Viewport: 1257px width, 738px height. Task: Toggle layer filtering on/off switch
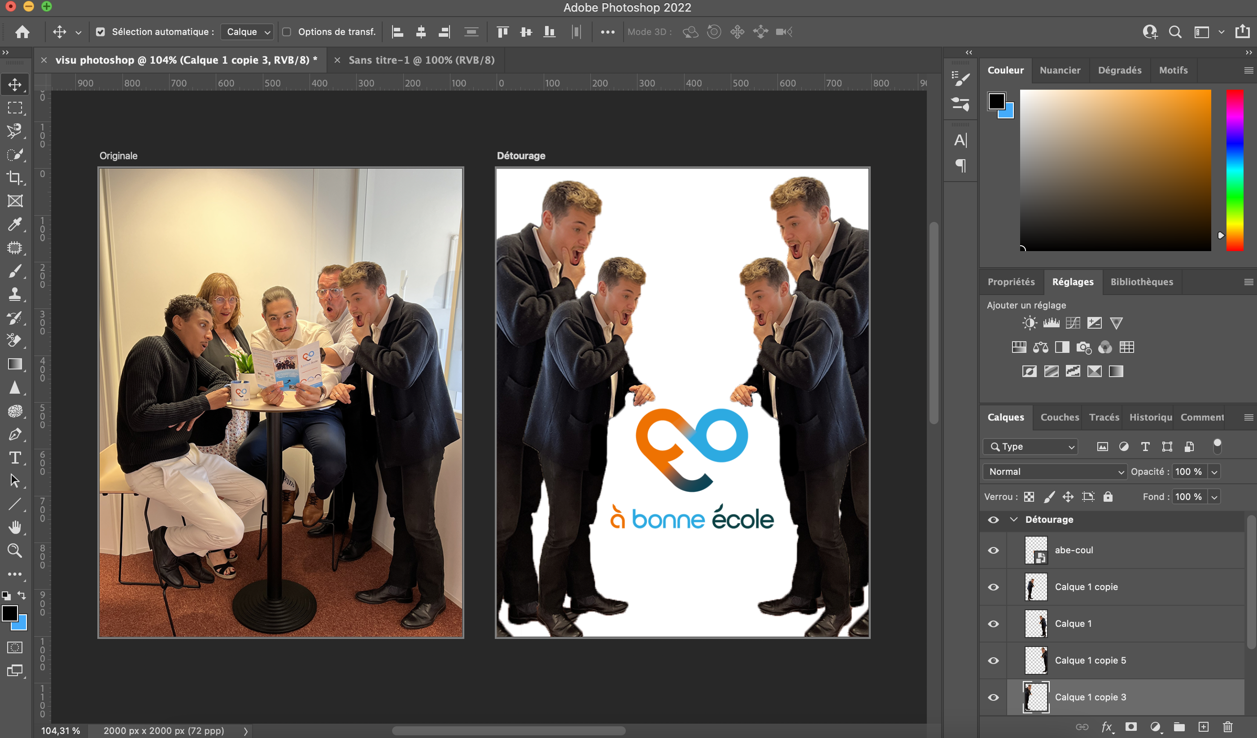click(1217, 446)
